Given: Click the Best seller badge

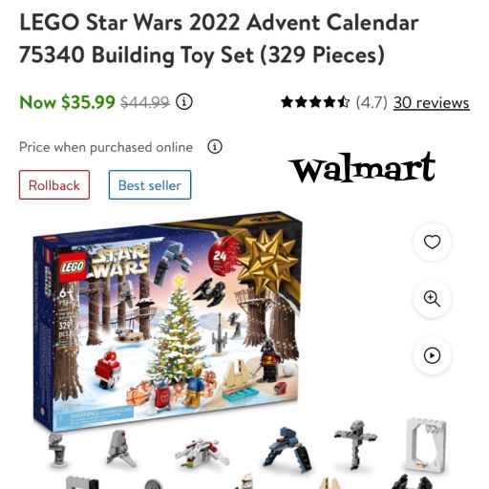Looking at the screenshot, I should (150, 185).
